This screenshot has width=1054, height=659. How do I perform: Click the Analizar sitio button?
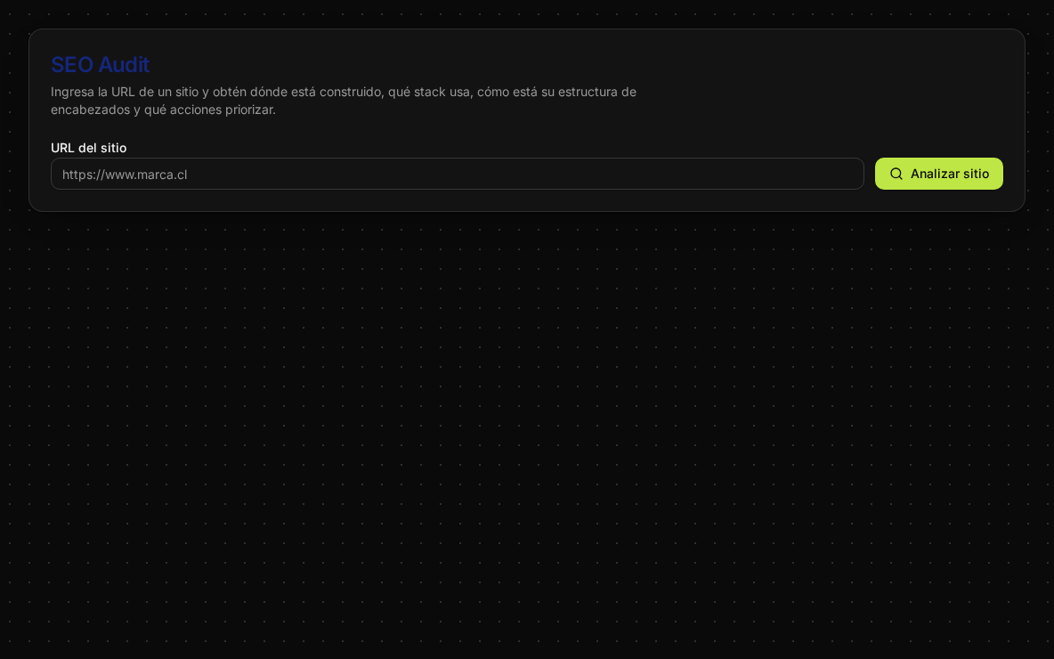938,174
